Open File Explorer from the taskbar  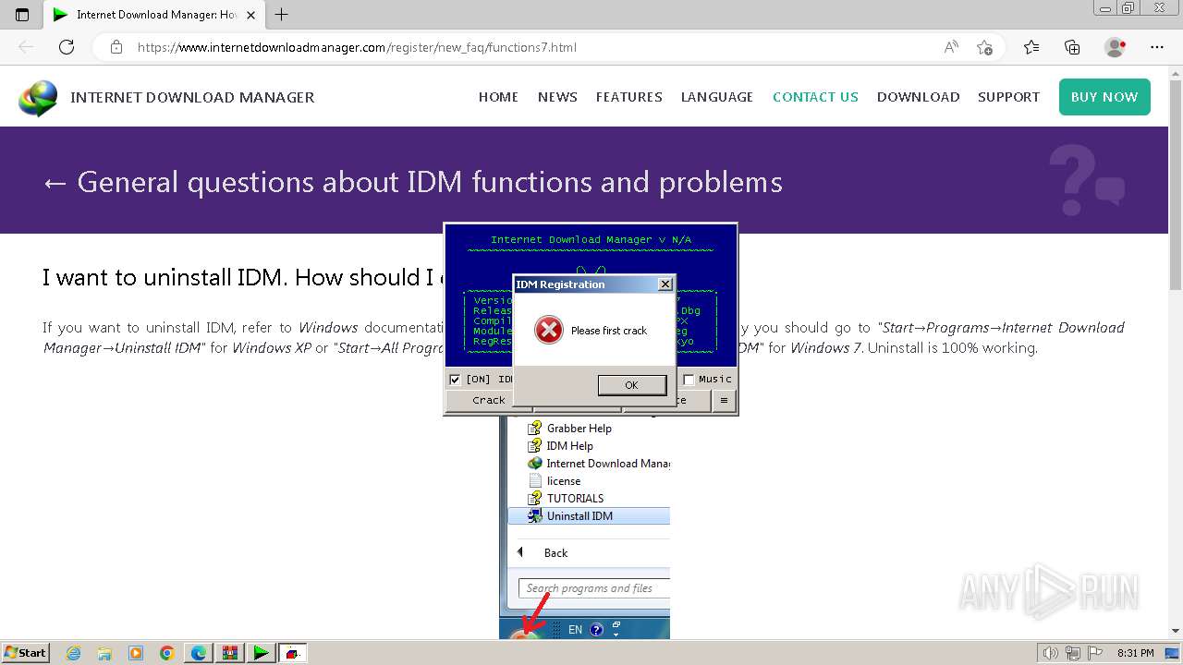[x=104, y=653]
